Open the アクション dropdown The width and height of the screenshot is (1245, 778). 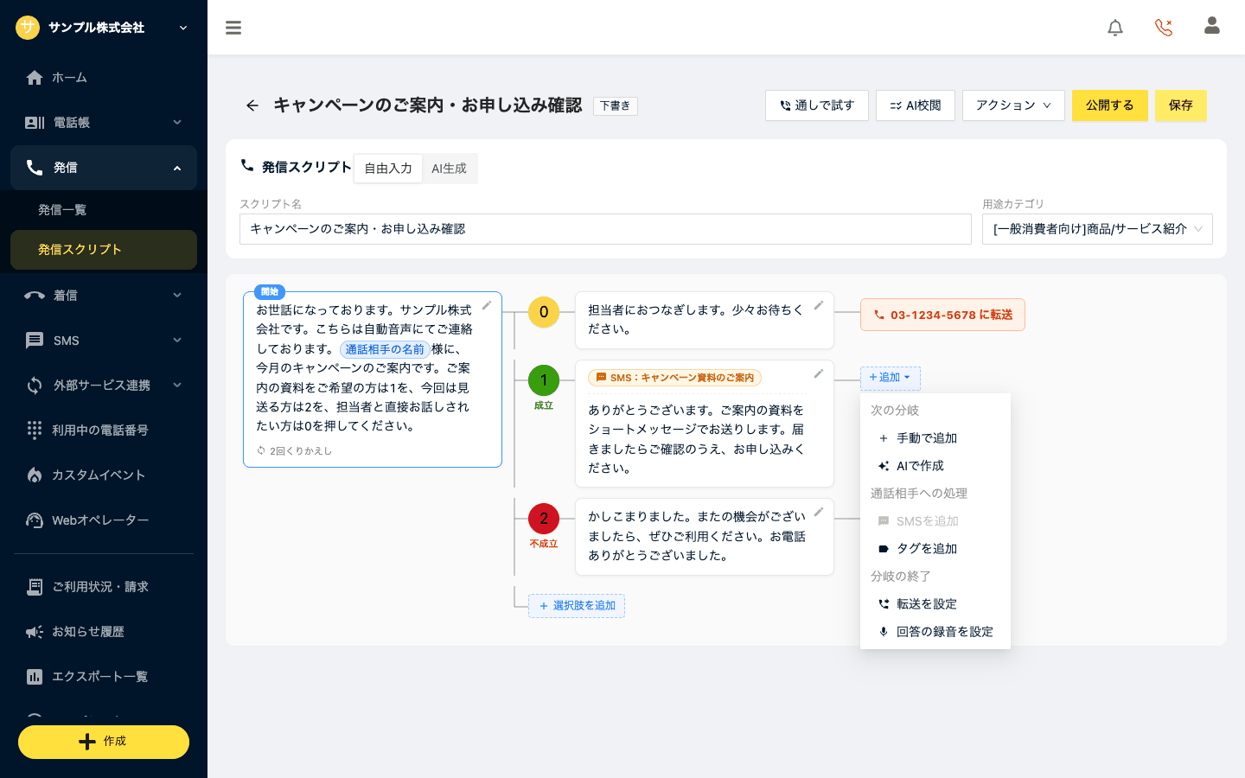coord(1013,105)
